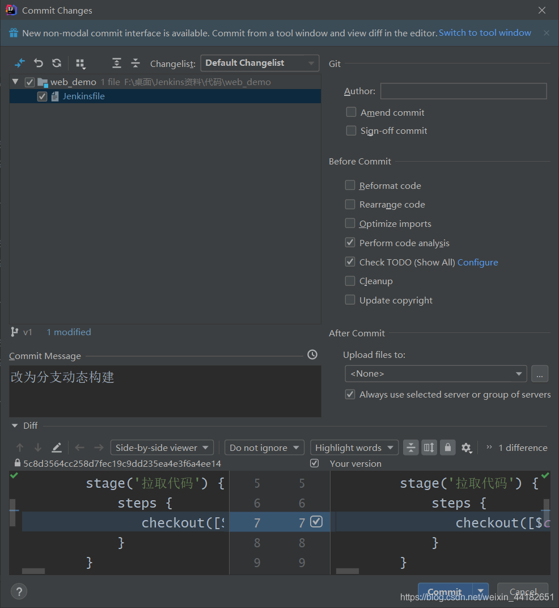The image size is (559, 608).
Task: Open the Commit button dropdown arrow
Action: coord(481,592)
